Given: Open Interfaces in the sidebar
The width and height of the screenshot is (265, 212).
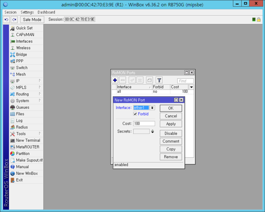Looking at the screenshot, I should pos(26,41).
